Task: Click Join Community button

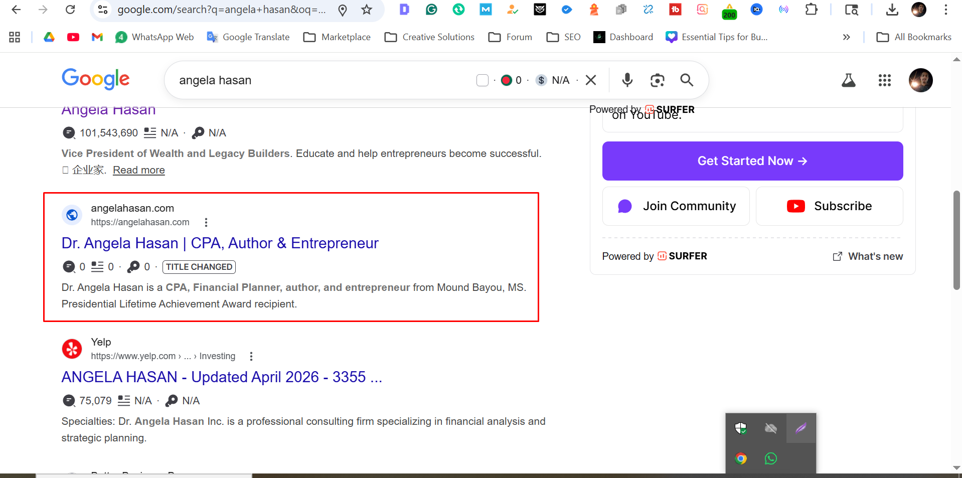Action: click(x=676, y=206)
